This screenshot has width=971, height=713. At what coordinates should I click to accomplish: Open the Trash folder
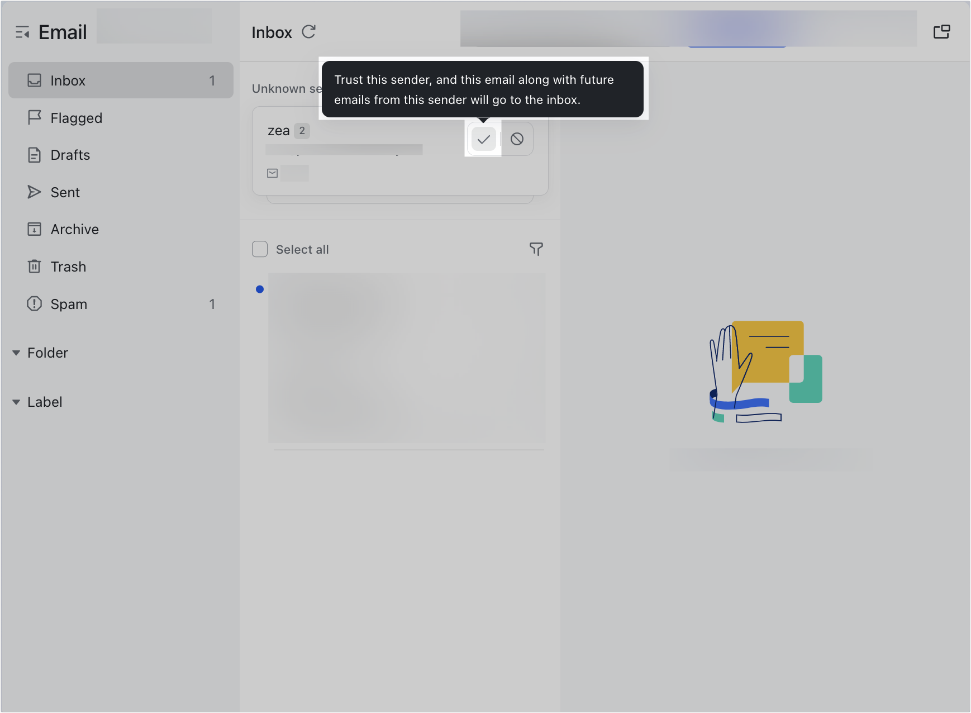point(68,267)
